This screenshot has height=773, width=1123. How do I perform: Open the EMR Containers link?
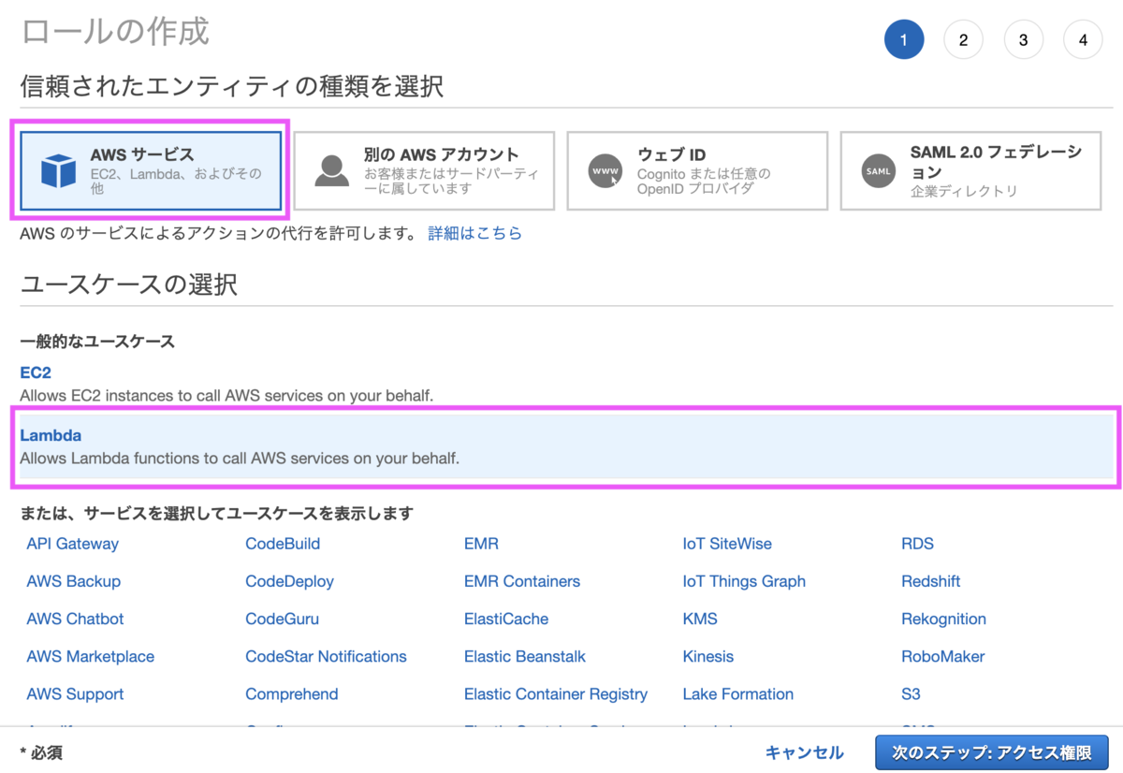(522, 581)
